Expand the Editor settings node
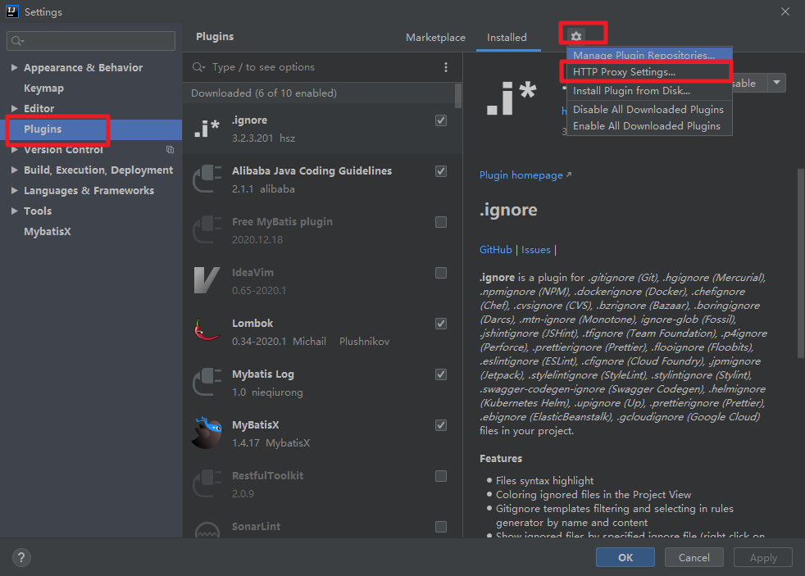The height and width of the screenshot is (576, 805). point(15,108)
